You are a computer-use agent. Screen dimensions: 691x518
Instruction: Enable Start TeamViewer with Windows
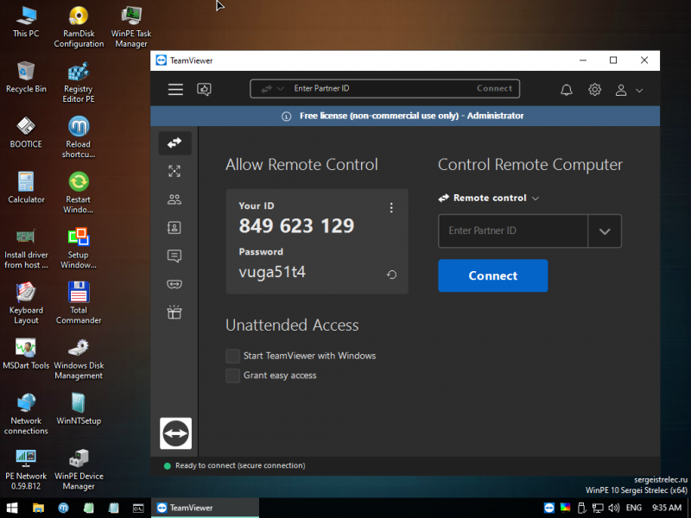click(232, 356)
